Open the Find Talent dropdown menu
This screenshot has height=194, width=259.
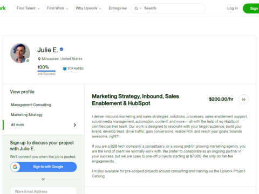point(28,8)
